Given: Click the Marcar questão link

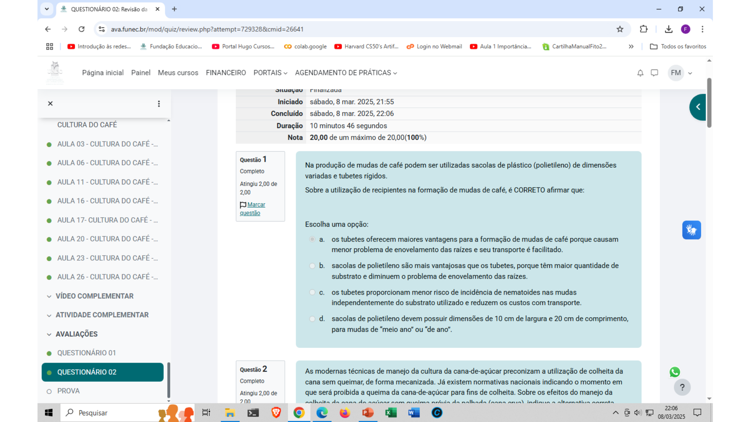Looking at the screenshot, I should [x=255, y=205].
